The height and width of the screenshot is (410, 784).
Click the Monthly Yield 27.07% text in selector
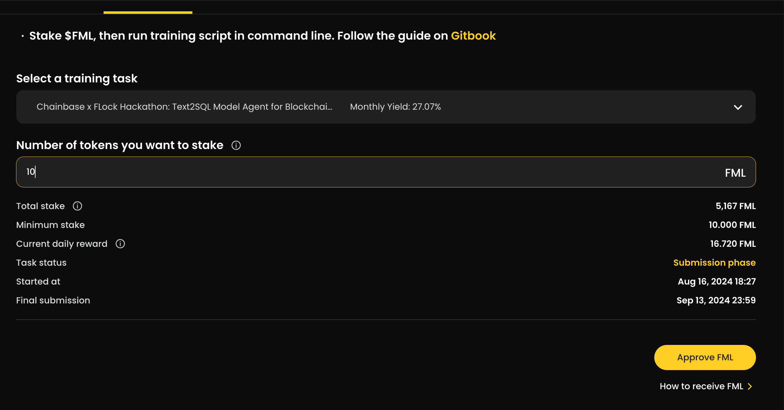(x=395, y=107)
